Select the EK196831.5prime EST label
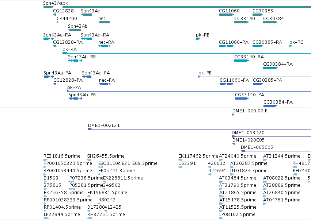This screenshot has height=220, width=311. pyautogui.click(x=107, y=193)
